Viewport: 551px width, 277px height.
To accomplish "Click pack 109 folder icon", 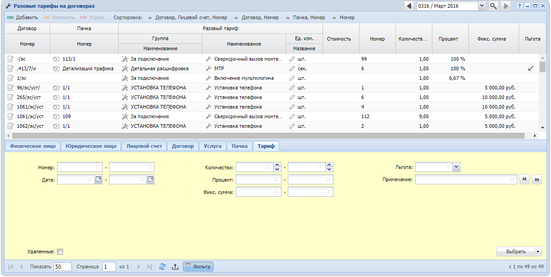I will 57,116.
